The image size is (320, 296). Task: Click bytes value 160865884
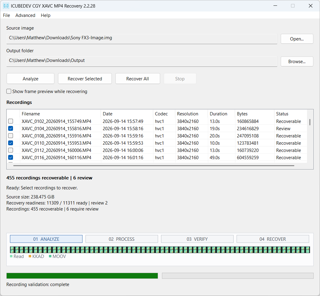point(248,121)
